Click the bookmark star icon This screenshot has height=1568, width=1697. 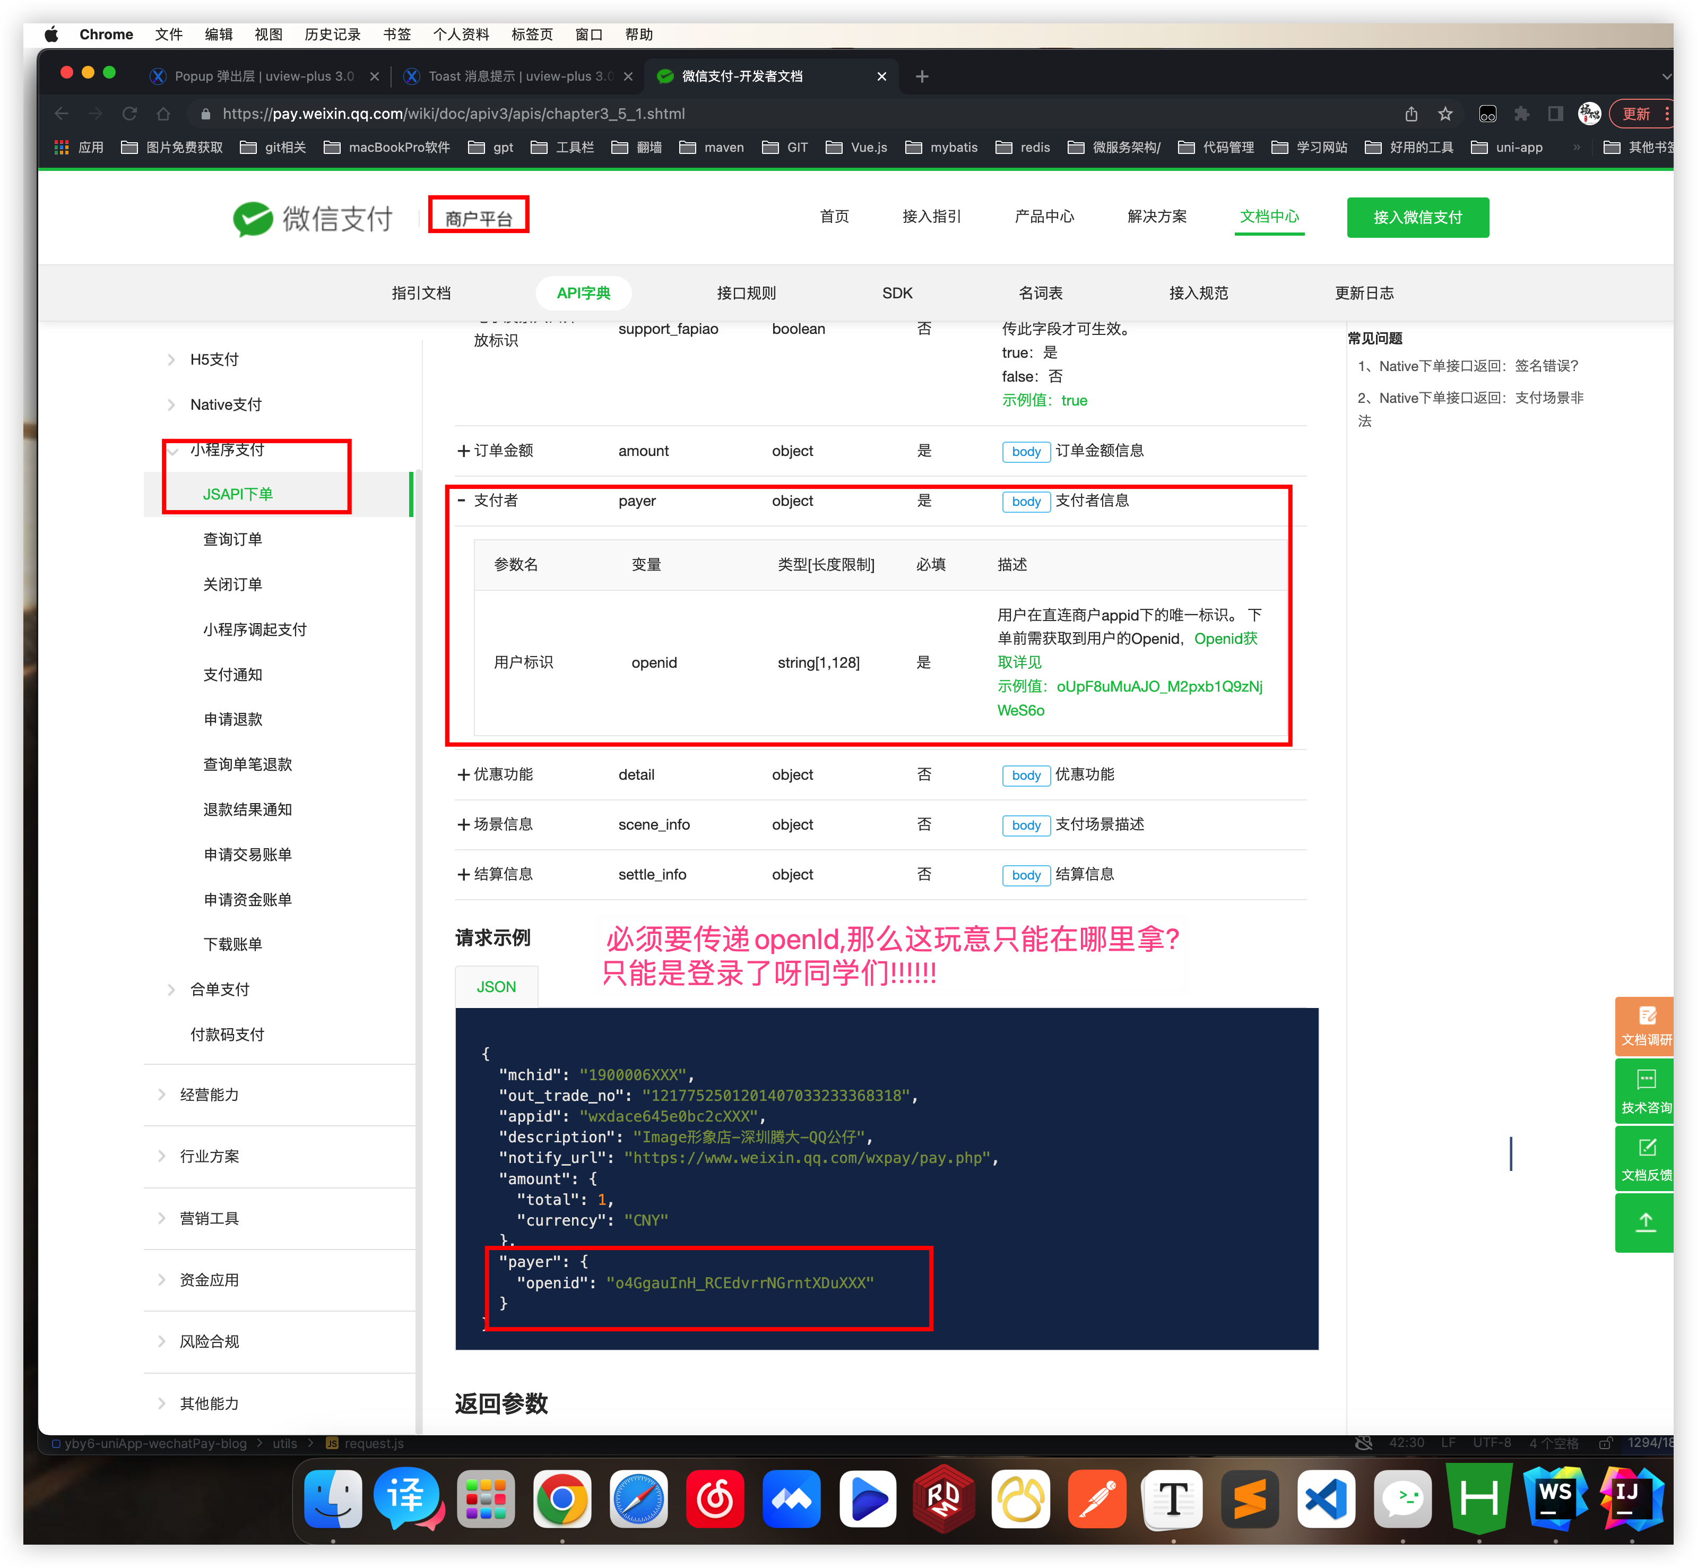tap(1446, 114)
